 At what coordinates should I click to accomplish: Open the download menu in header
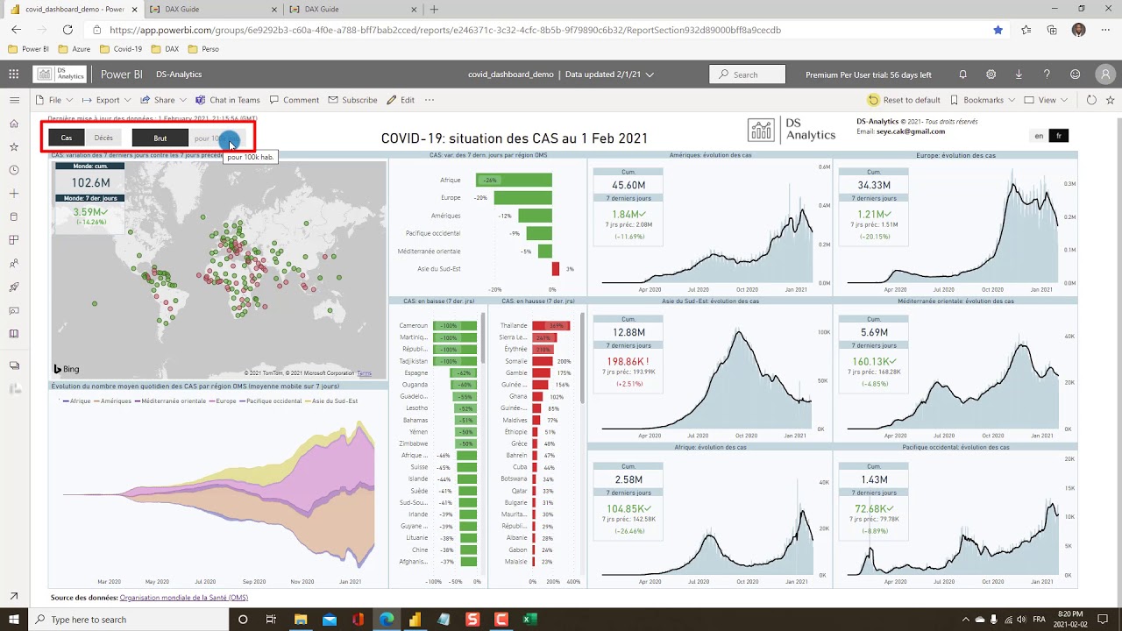click(x=1019, y=74)
